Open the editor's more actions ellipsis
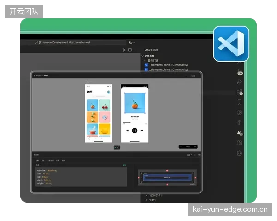Image resolution: width=277 pixels, height=221 pixels. pos(135,50)
